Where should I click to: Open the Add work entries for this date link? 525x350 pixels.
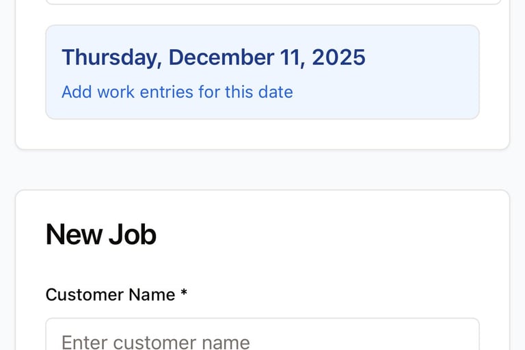coord(177,92)
